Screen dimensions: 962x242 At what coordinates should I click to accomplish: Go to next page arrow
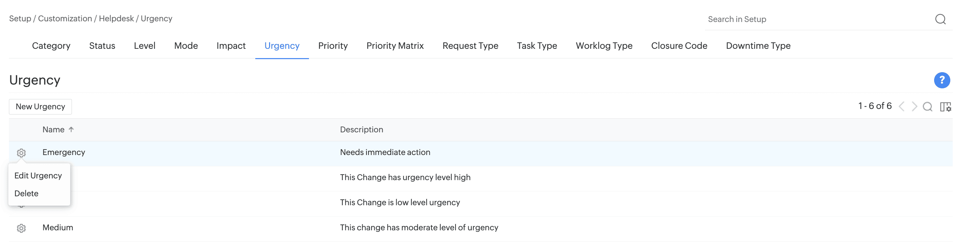914,107
